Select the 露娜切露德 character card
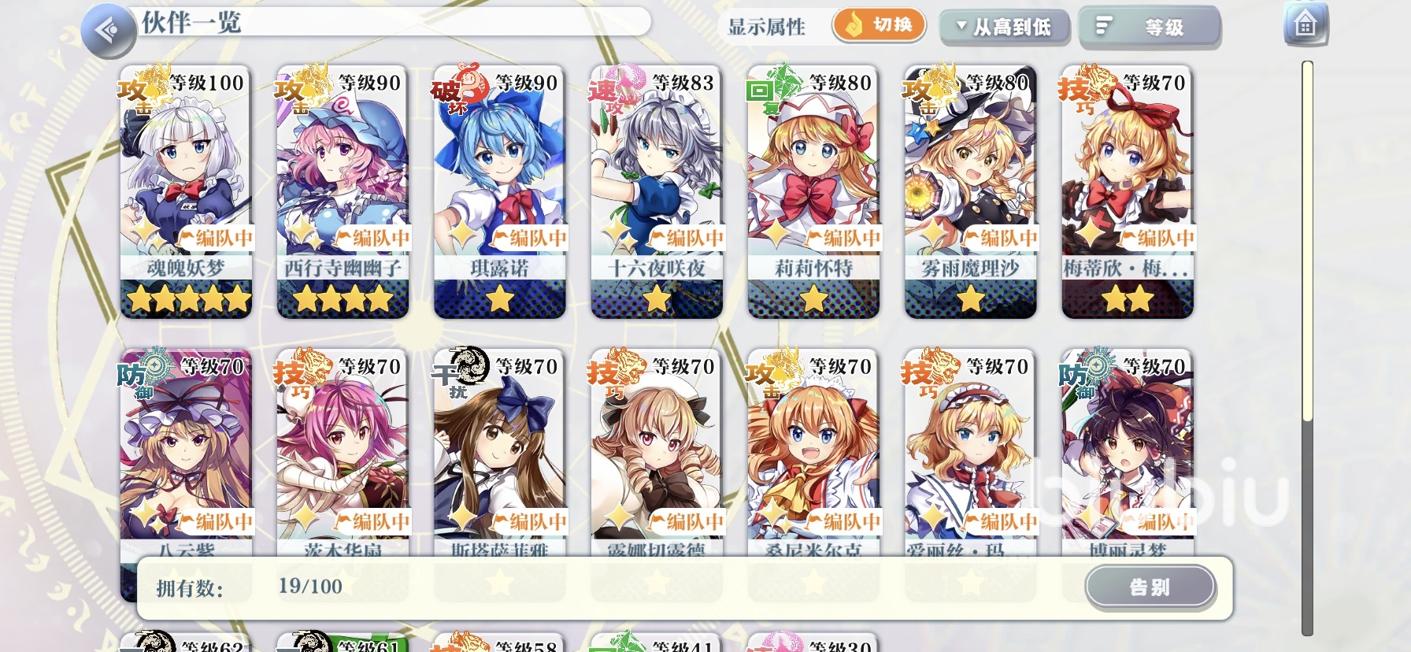Image resolution: width=1411 pixels, height=652 pixels. click(657, 453)
